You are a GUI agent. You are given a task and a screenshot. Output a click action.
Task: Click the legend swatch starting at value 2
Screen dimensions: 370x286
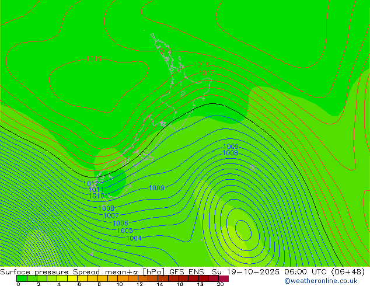[42, 278]
